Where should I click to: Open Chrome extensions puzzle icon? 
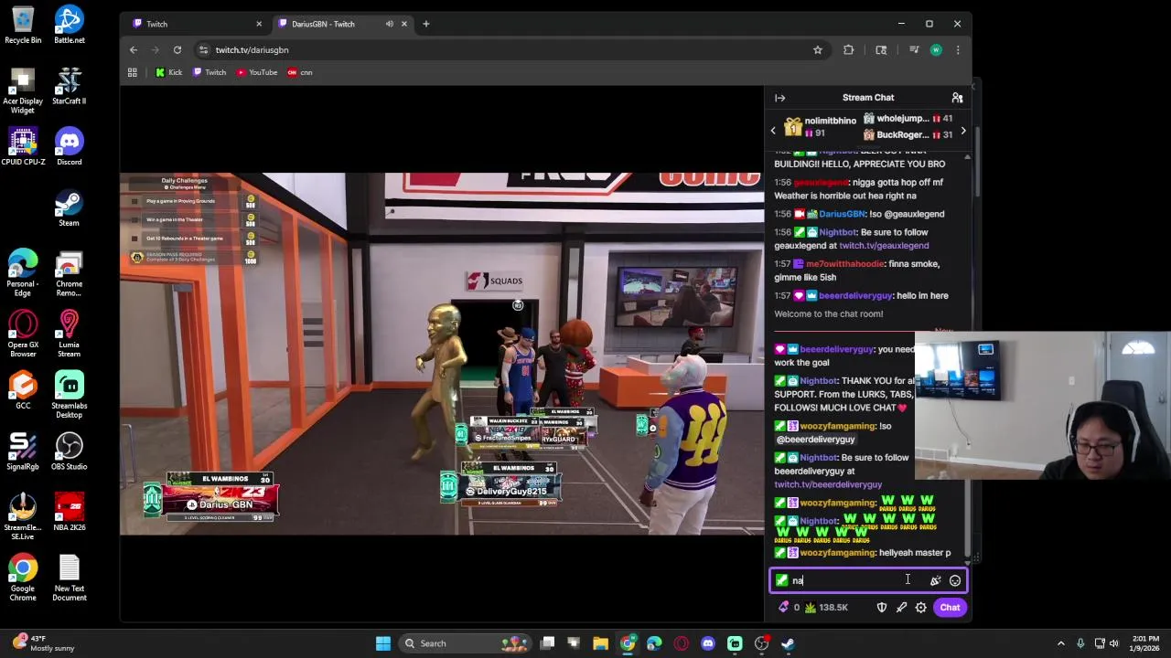click(x=849, y=50)
